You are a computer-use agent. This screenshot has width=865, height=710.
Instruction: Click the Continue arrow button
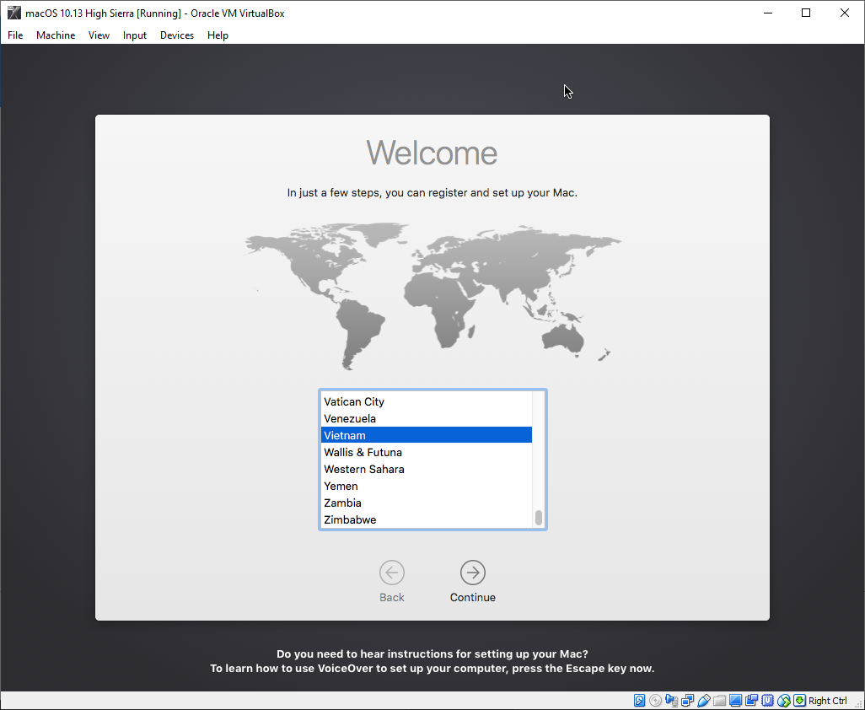472,573
